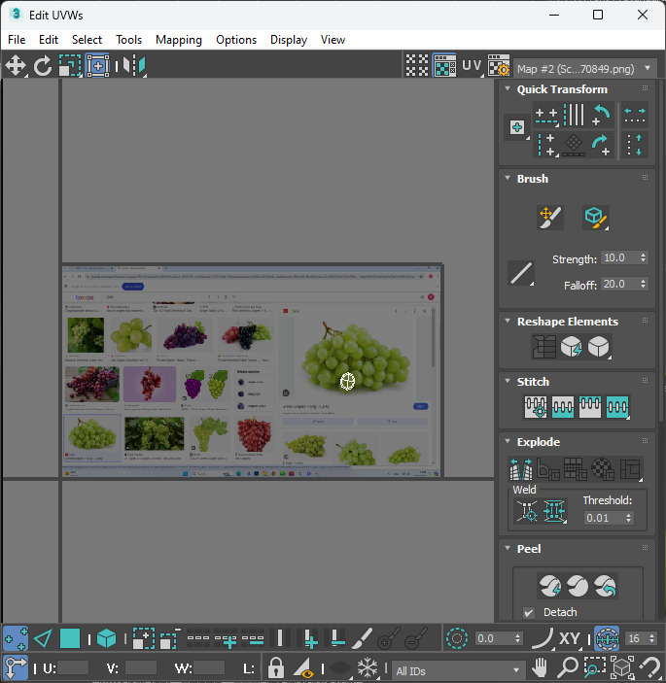666x683 pixels.
Task: Click the Falloff value field
Action: point(619,284)
